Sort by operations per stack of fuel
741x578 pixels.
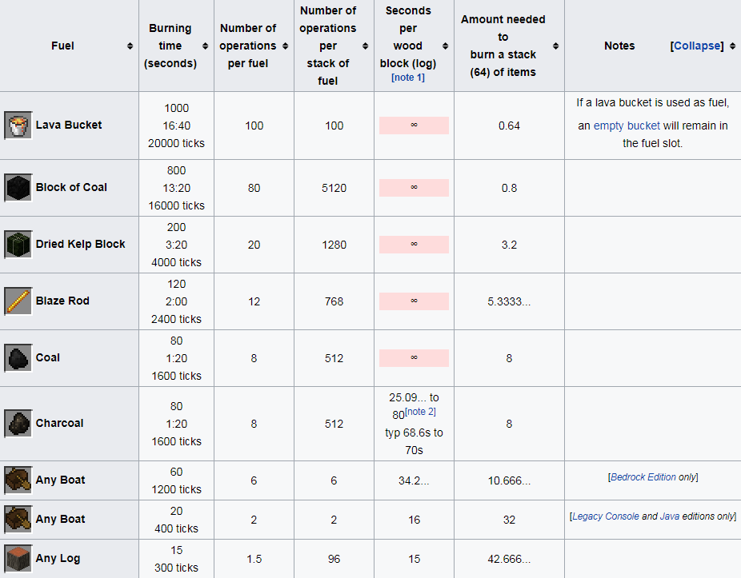(x=366, y=46)
